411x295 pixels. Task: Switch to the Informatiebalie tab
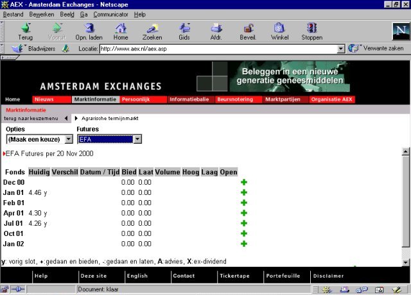pyautogui.click(x=191, y=99)
